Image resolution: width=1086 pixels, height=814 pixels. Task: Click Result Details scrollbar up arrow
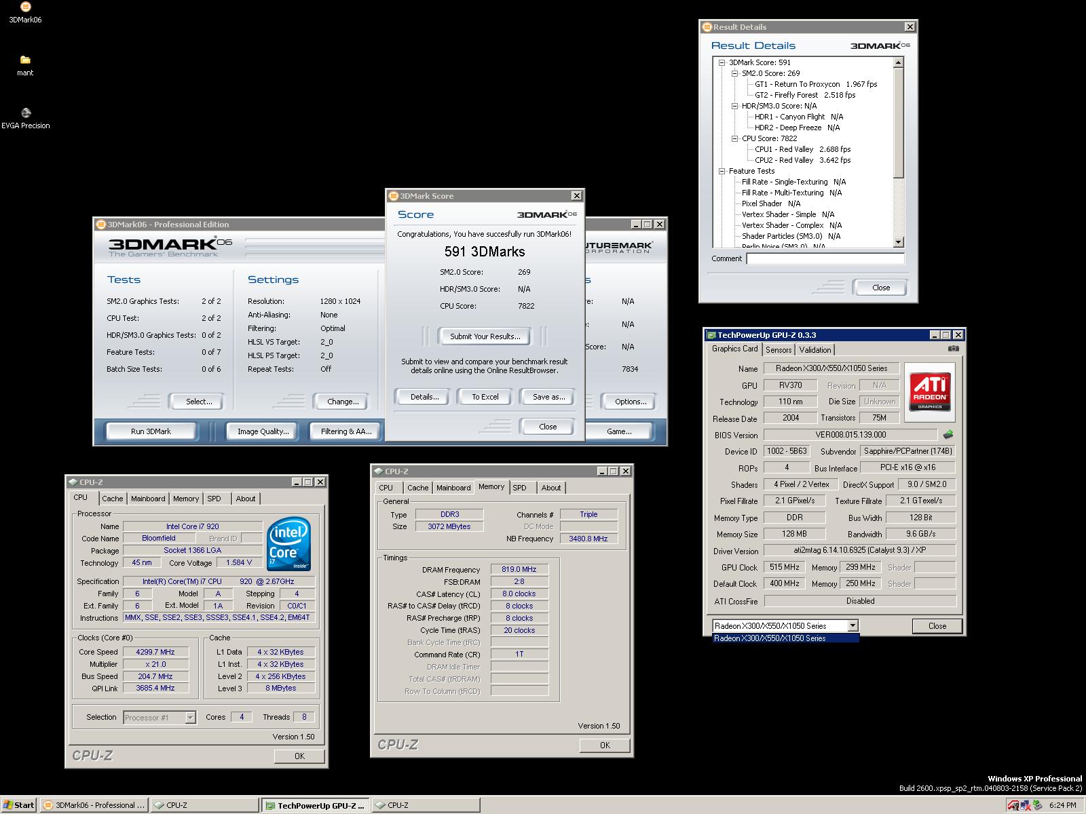point(899,62)
